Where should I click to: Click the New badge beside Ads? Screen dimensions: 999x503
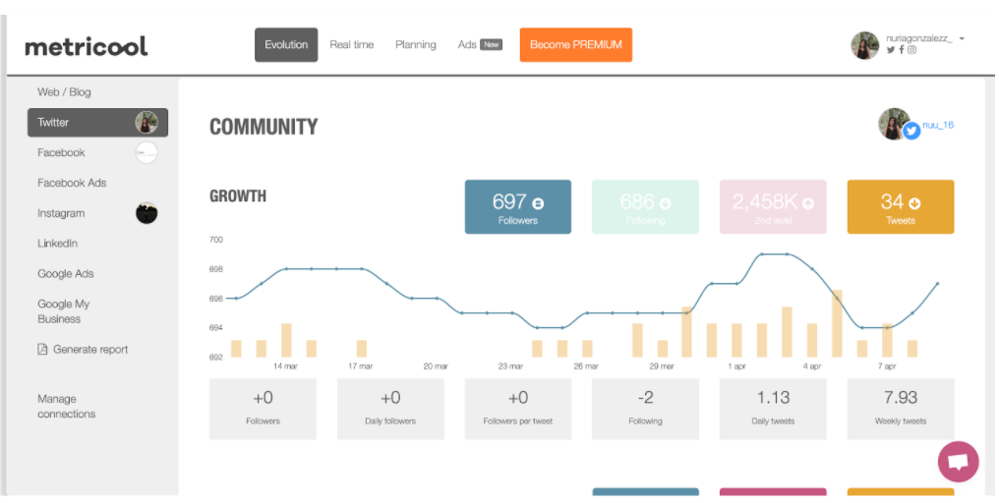492,44
